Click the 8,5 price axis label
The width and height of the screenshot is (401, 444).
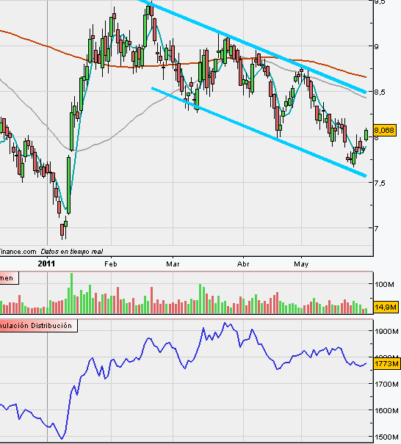[x=380, y=92]
